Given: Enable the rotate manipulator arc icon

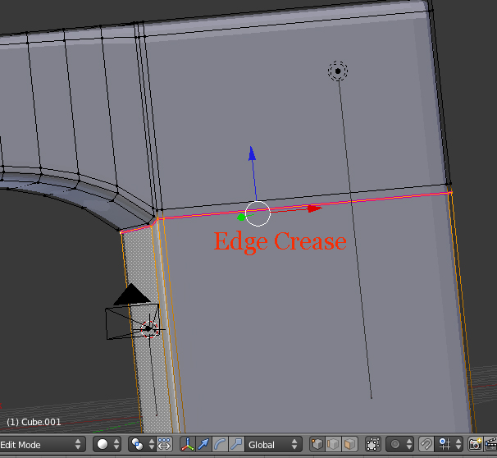Looking at the screenshot, I should pos(220,444).
